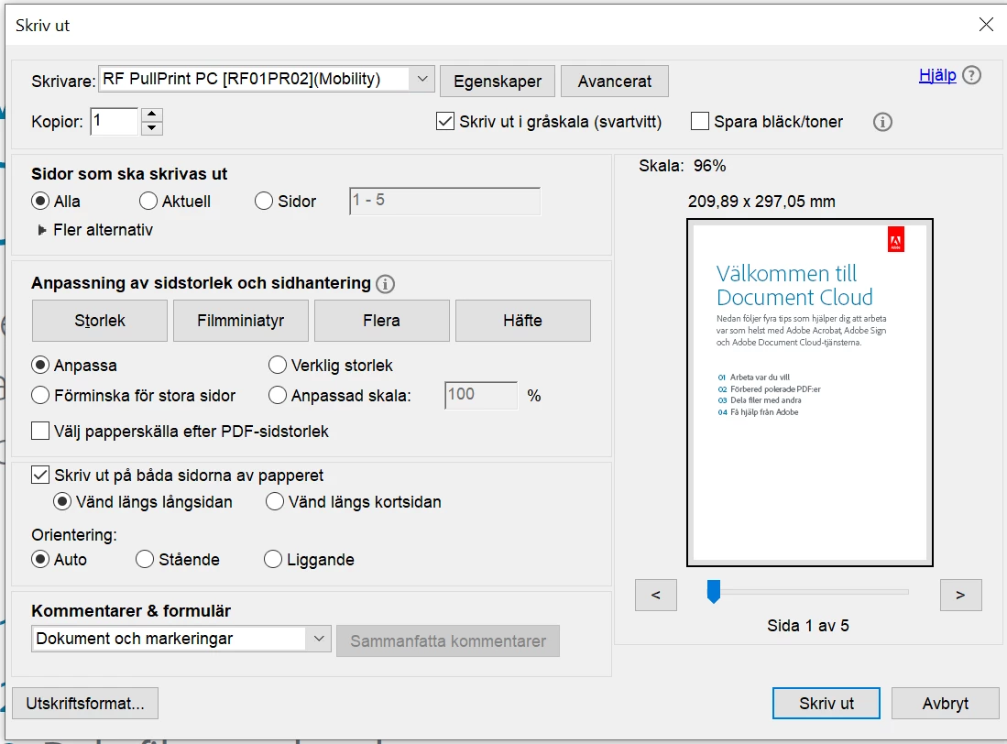Expand Fler alternativ disclosure triangle

(42, 230)
